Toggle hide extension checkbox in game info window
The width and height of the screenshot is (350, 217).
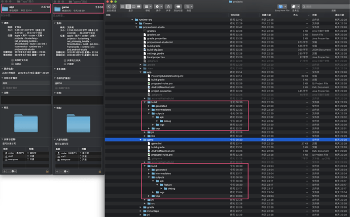[x=57, y=88]
